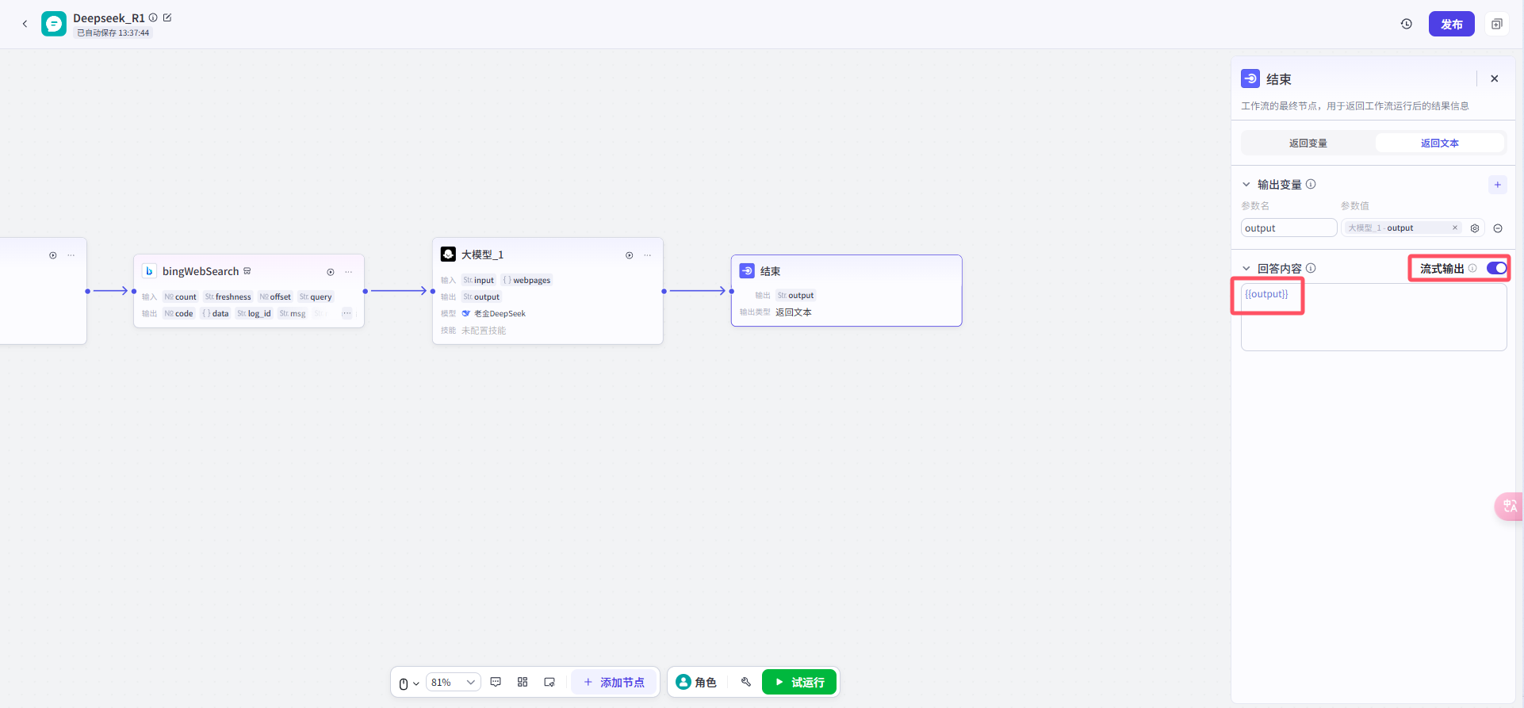Collapse the 回答内容 section

(x=1246, y=269)
